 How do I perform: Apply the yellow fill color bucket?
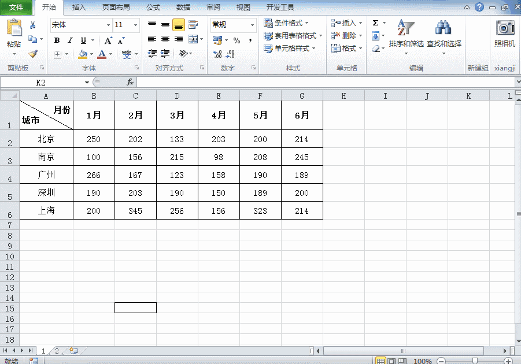point(83,54)
